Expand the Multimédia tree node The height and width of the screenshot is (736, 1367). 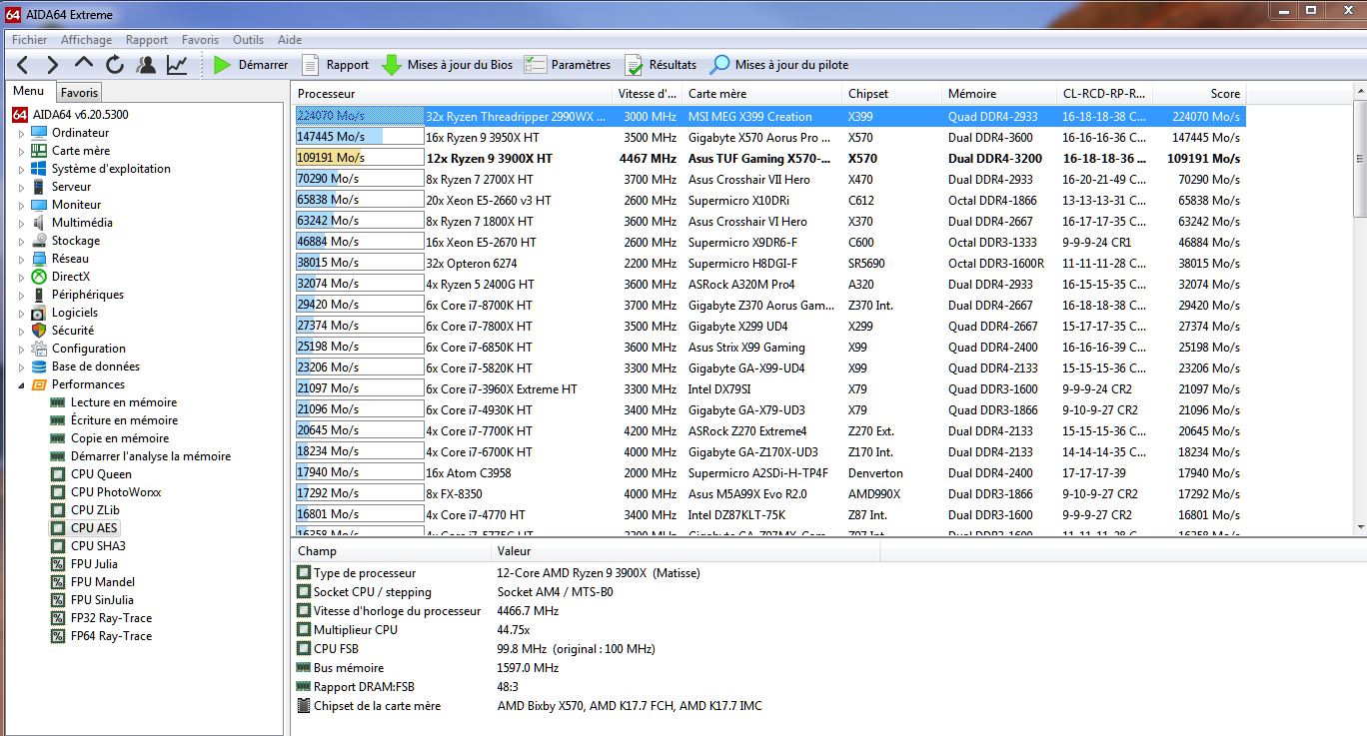21,223
